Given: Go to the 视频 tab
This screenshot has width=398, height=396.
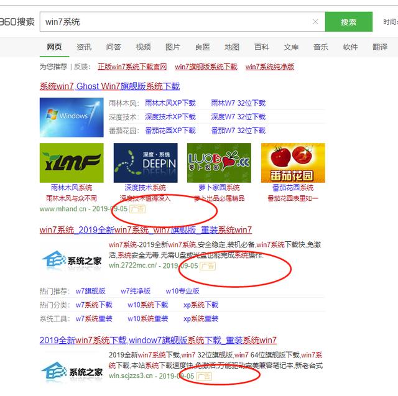Looking at the screenshot, I should pos(143,47).
